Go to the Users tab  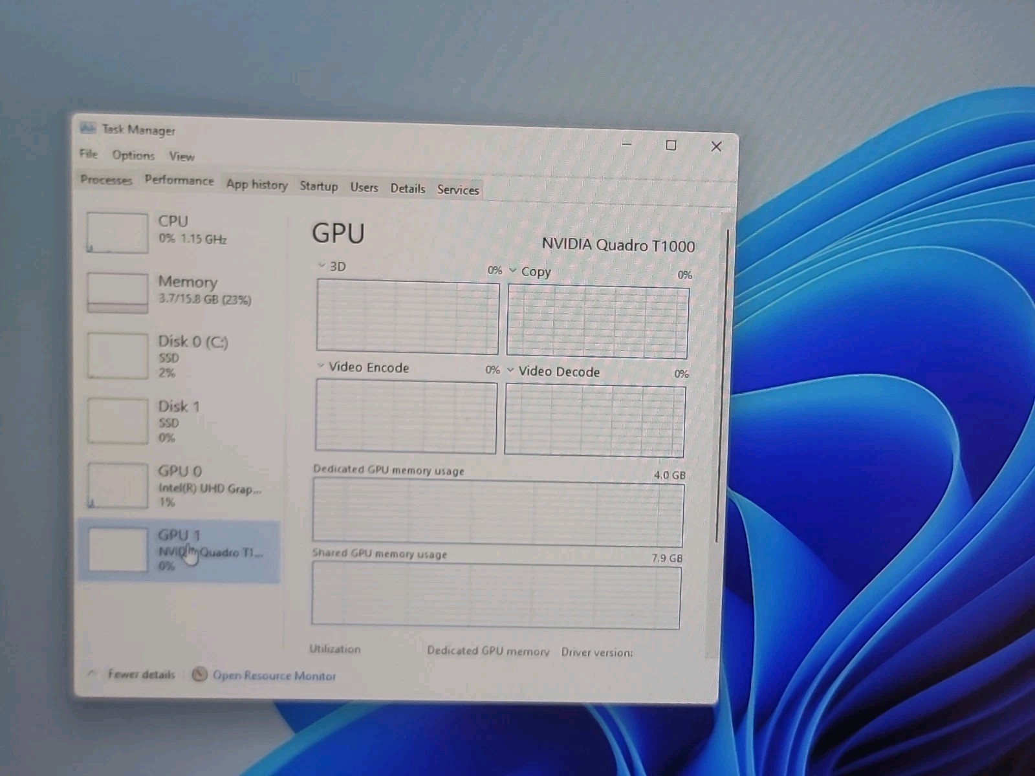click(x=364, y=188)
